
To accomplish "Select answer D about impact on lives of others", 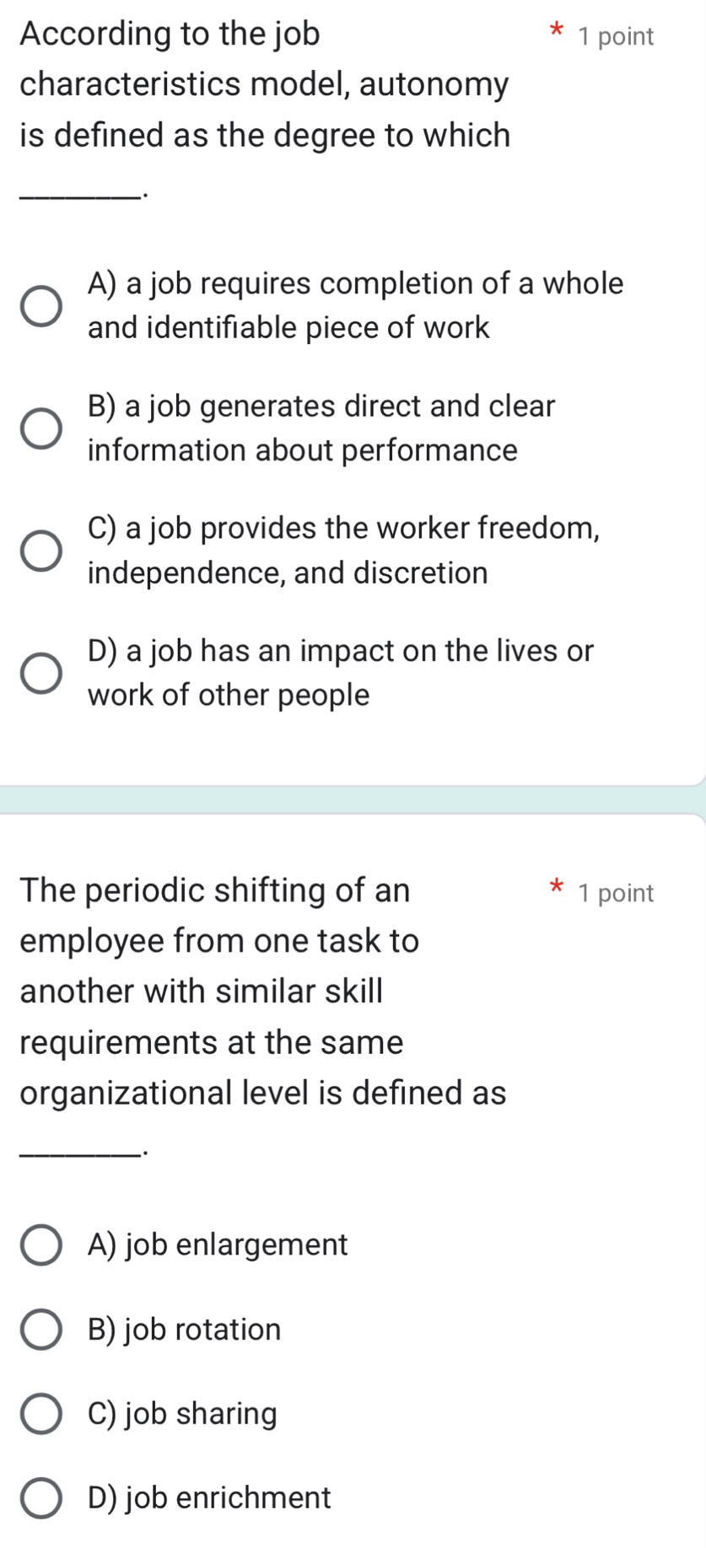I will (x=40, y=672).
